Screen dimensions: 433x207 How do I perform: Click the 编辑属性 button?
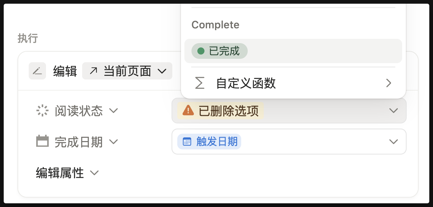pos(60,173)
